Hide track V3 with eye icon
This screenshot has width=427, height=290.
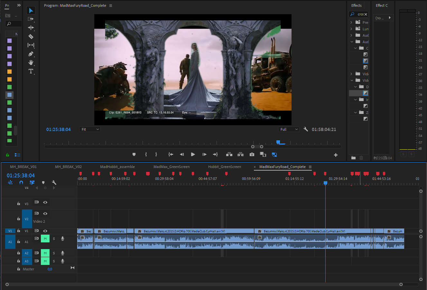45,202
